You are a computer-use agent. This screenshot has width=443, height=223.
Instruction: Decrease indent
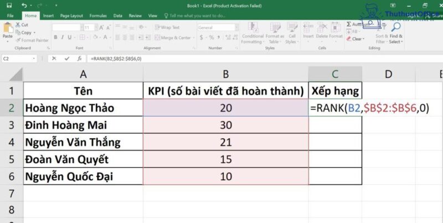142,37
